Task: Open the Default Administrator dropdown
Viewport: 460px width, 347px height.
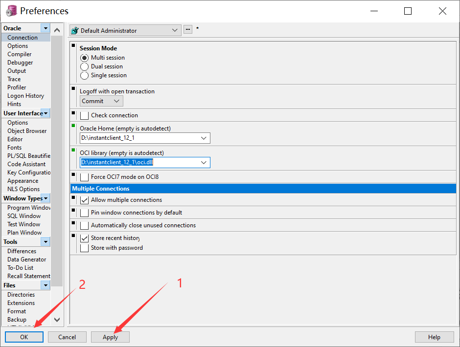Action: (175, 30)
